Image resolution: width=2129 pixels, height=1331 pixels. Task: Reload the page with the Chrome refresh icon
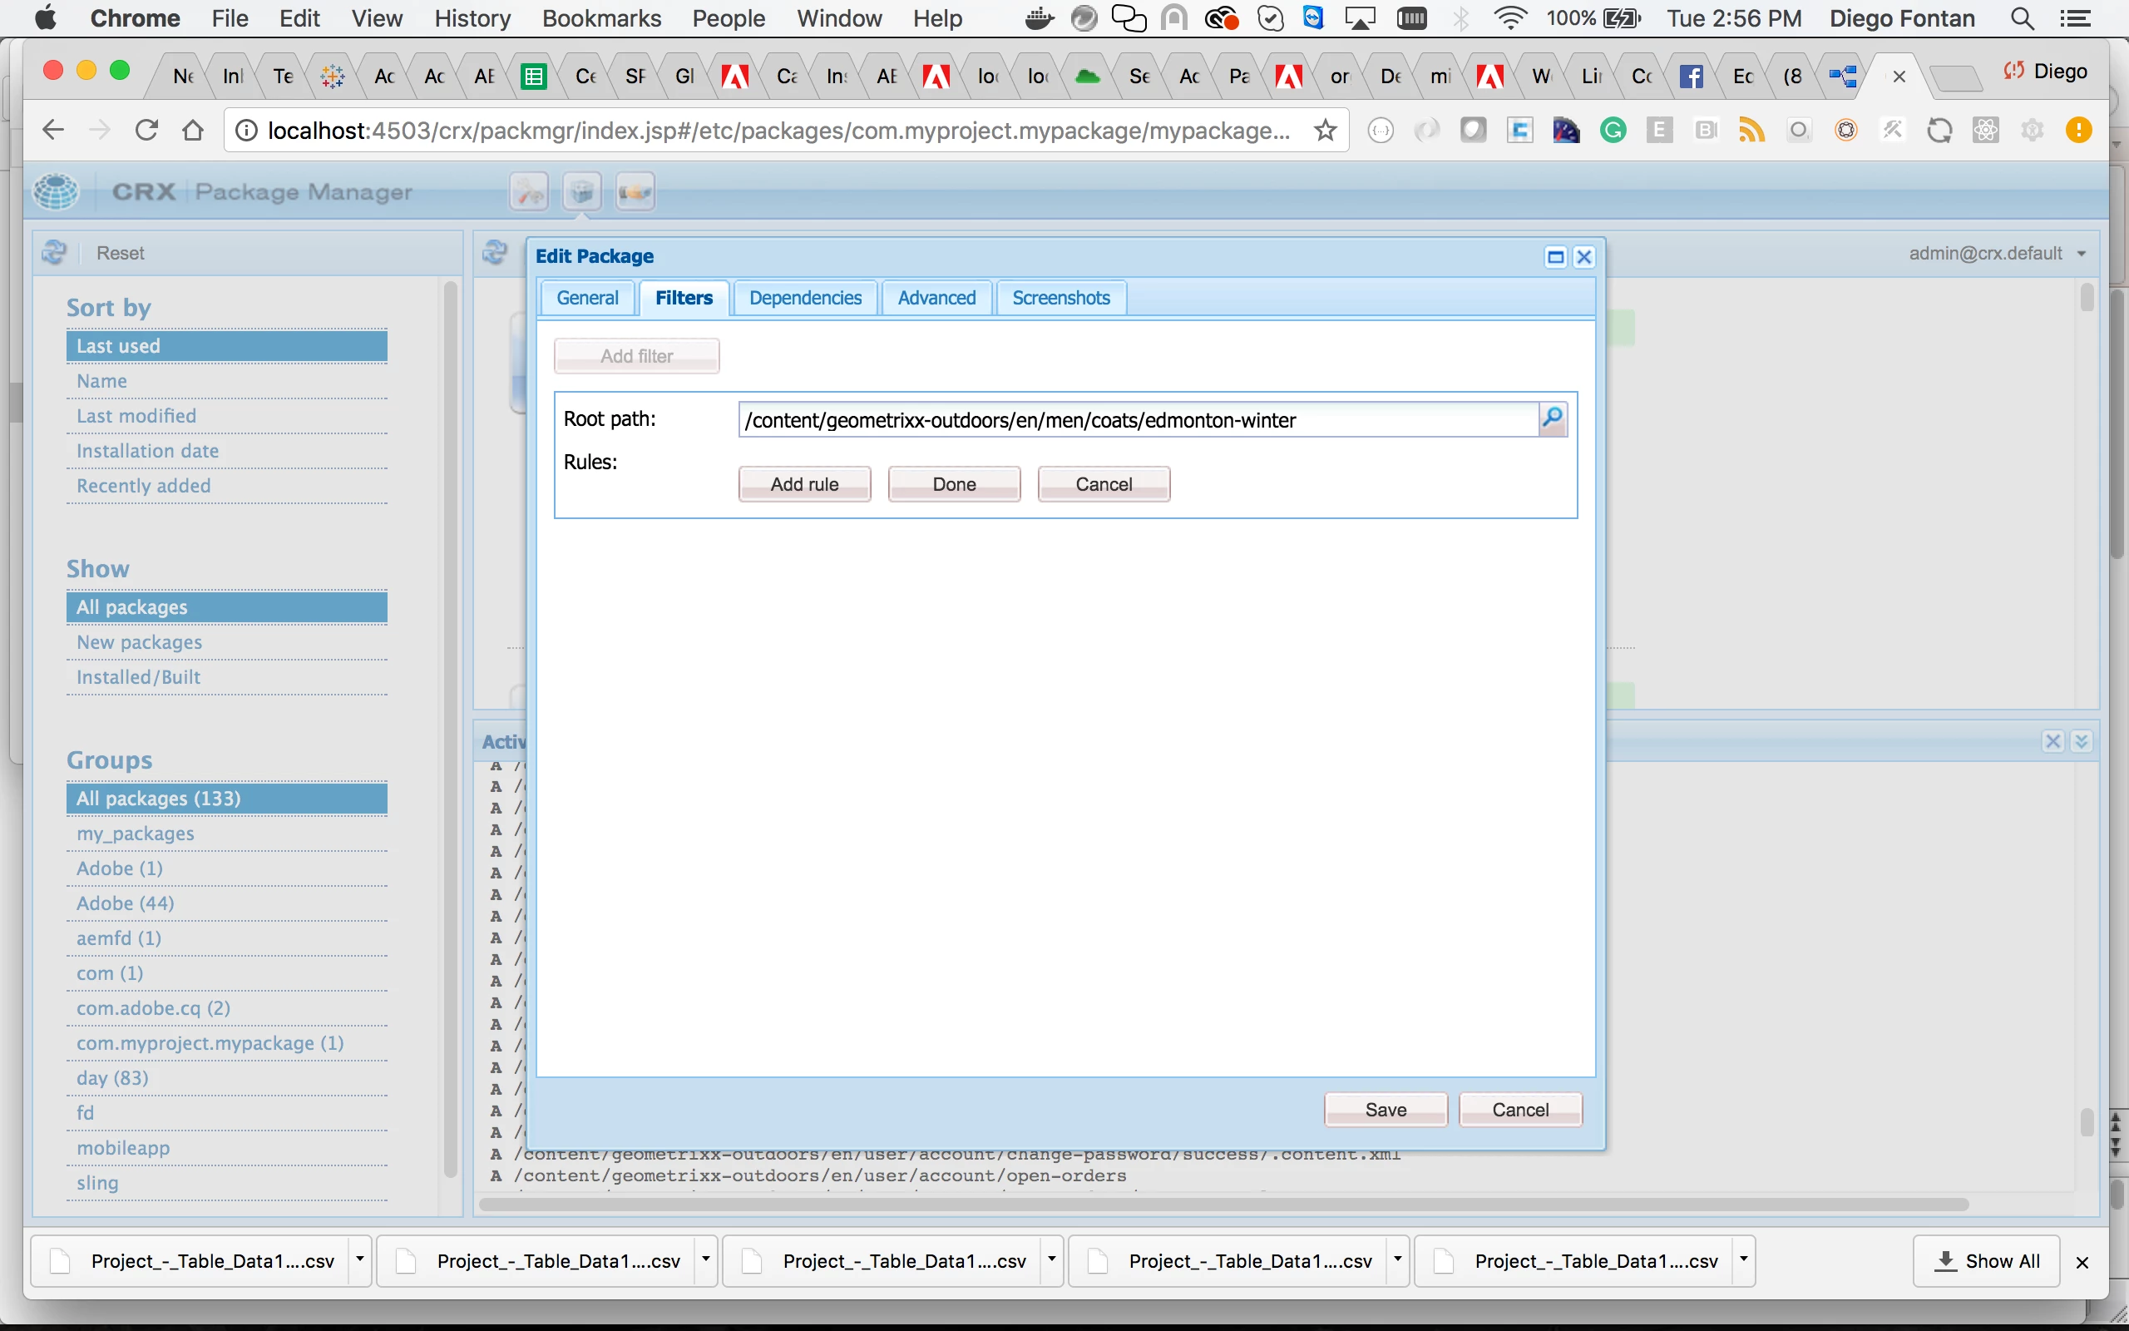point(146,131)
